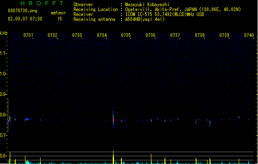Click the 0739 time marker
The image size is (258, 164).
tap(224, 35)
